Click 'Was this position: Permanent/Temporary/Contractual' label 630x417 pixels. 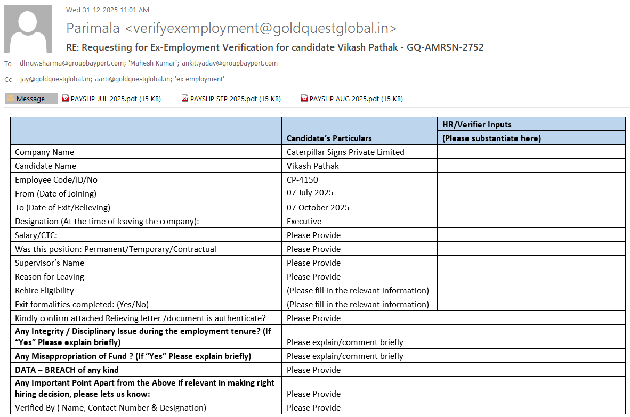tap(115, 249)
